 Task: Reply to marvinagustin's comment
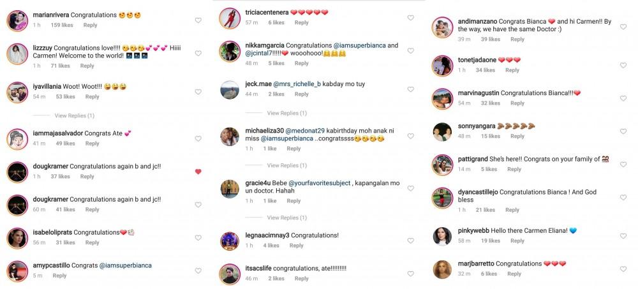coord(517,103)
